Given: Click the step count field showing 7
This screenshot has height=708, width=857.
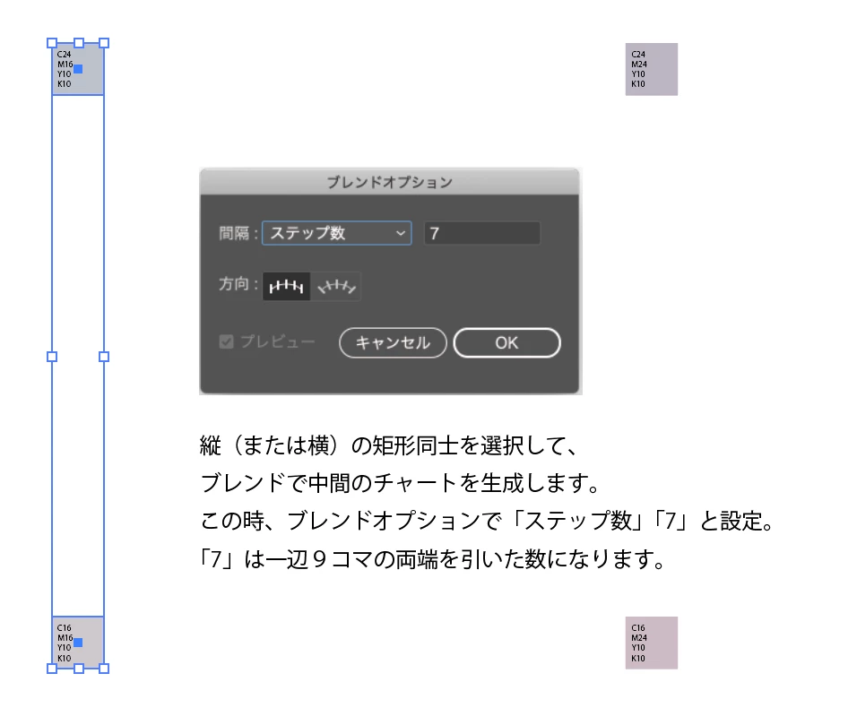Looking at the screenshot, I should pos(482,233).
